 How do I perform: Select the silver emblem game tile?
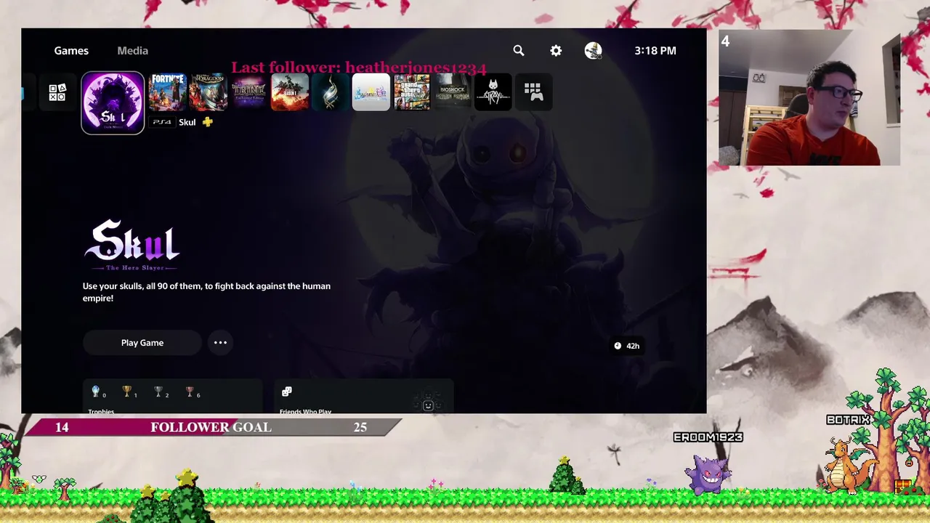[330, 92]
